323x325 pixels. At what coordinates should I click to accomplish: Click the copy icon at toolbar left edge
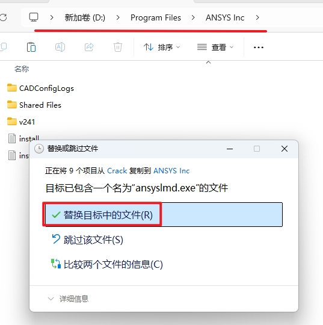(4, 47)
